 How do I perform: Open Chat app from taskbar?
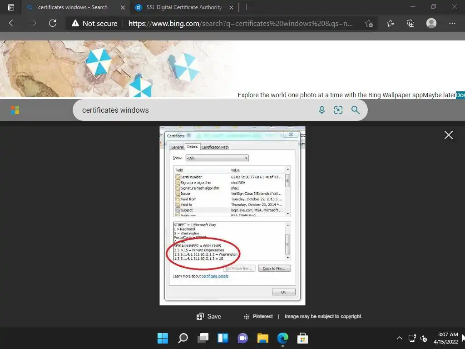pyautogui.click(x=242, y=338)
